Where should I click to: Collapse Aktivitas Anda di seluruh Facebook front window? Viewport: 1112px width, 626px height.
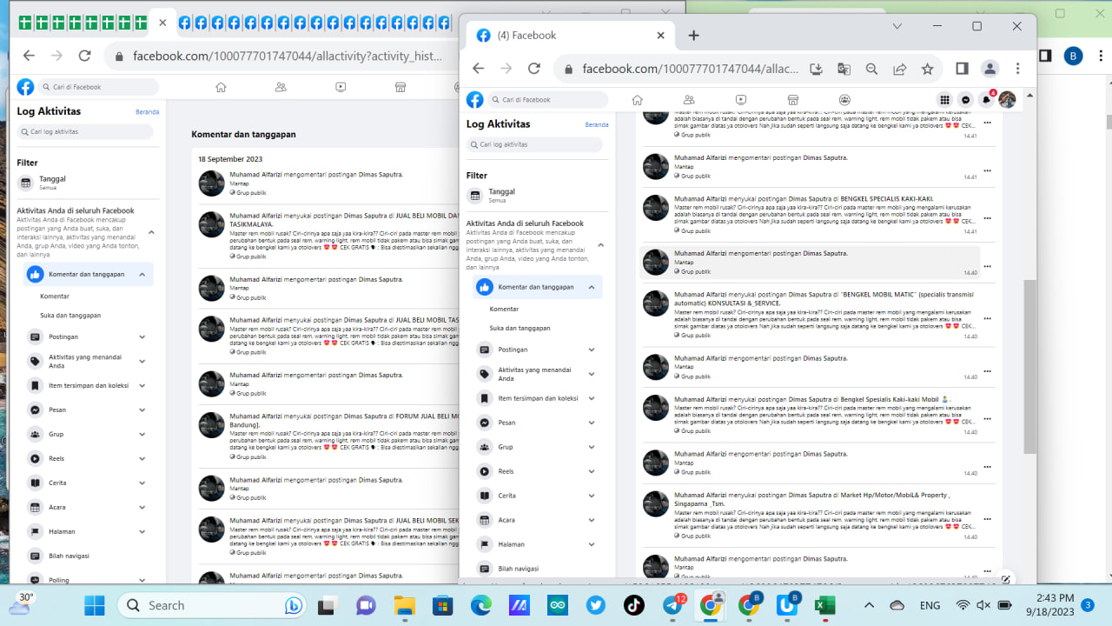[600, 245]
